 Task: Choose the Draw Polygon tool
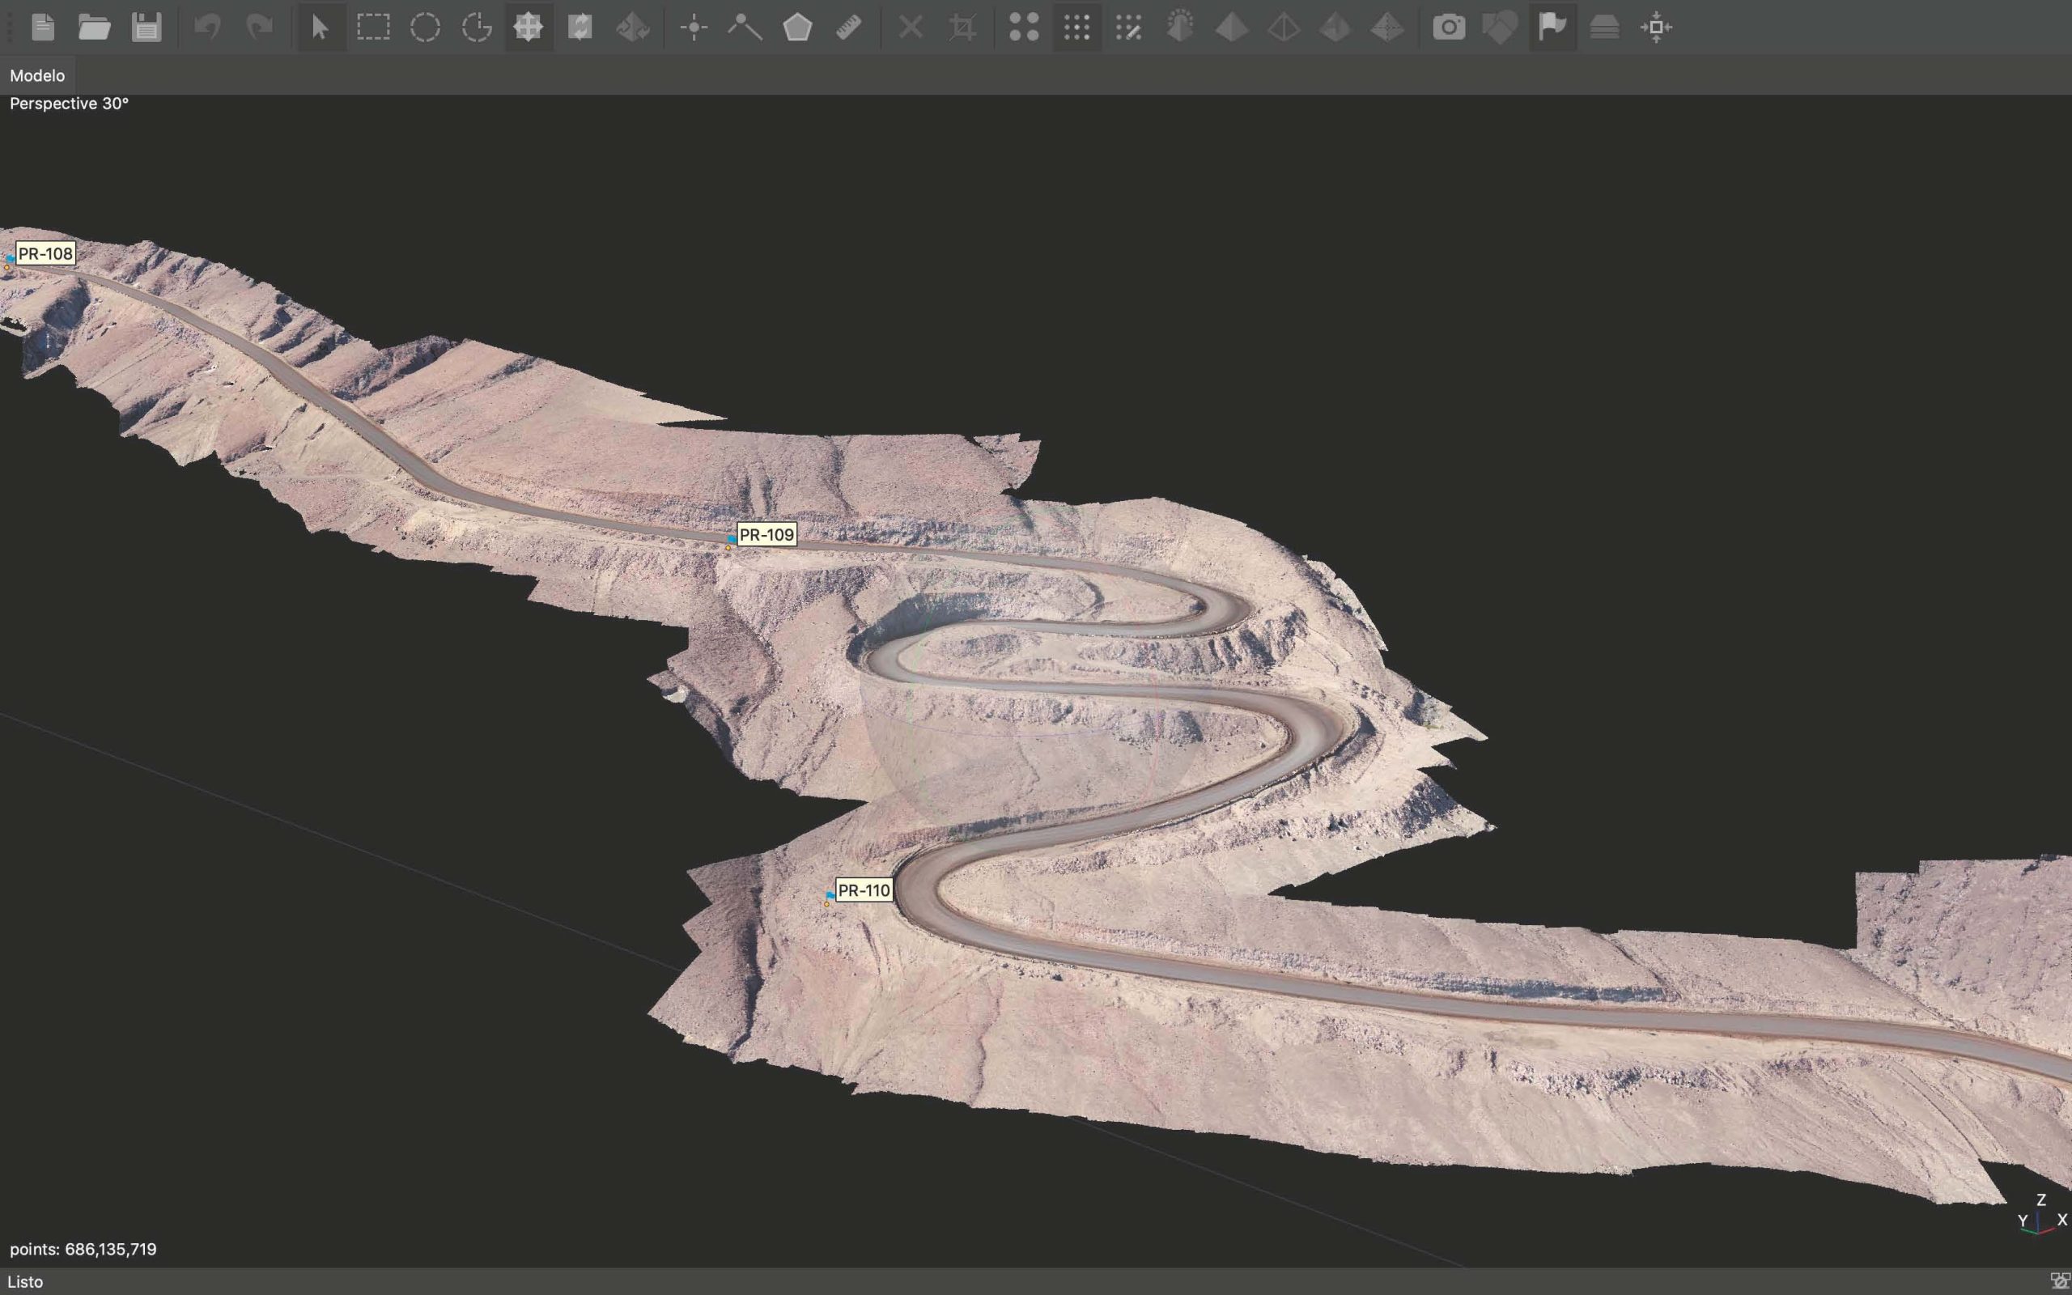[x=797, y=28]
